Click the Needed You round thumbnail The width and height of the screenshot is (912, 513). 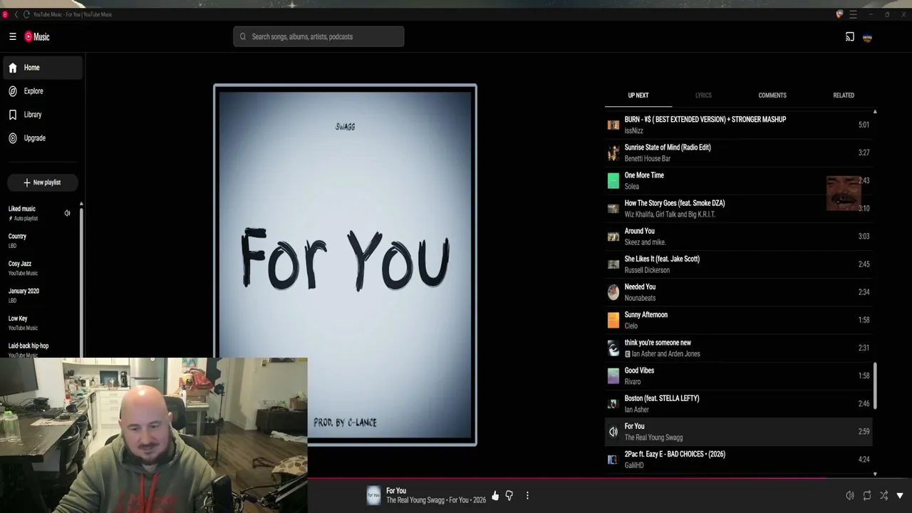613,292
